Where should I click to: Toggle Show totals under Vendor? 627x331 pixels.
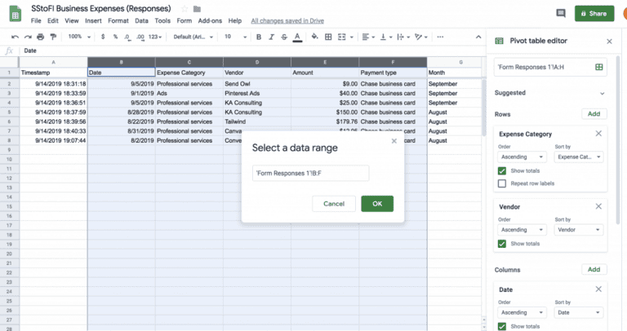coord(502,244)
